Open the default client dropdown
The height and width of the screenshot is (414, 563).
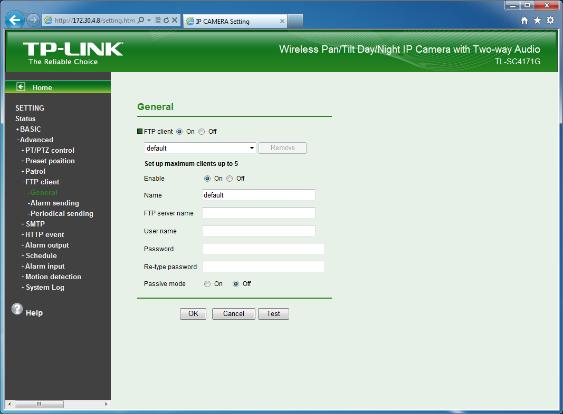coord(200,148)
